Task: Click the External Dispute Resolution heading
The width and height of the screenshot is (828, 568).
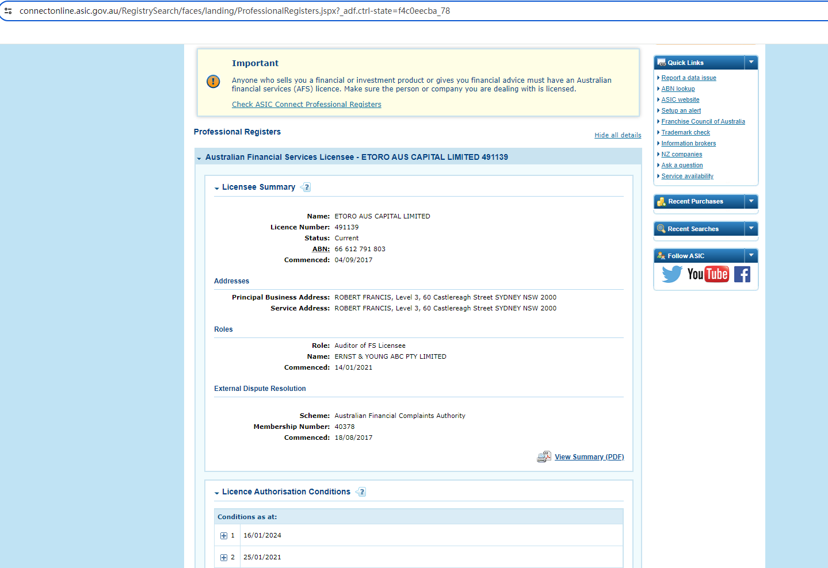Action: click(260, 389)
